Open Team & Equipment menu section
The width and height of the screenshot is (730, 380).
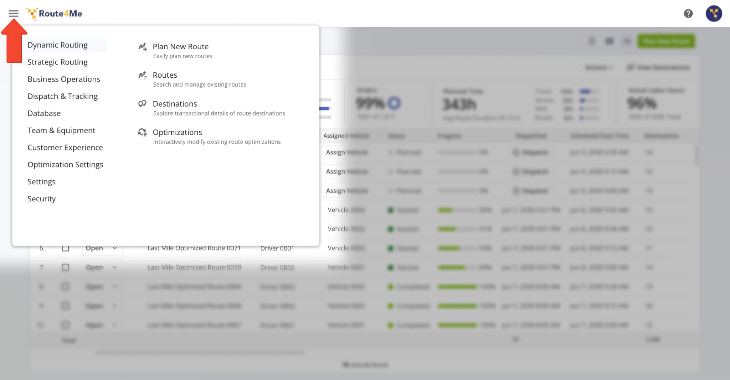[61, 130]
